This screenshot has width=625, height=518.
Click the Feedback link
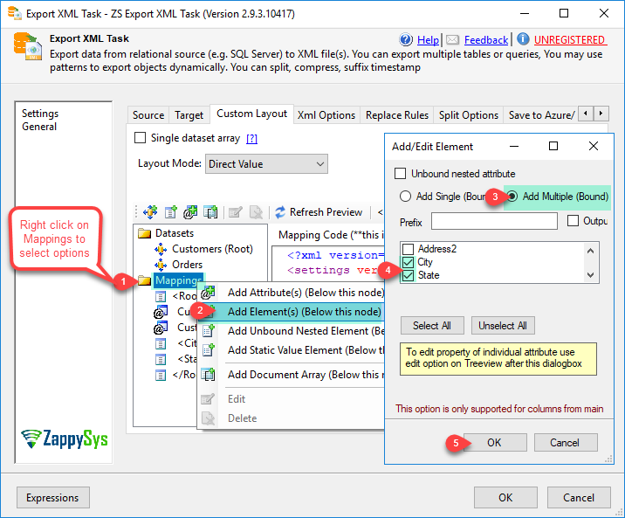click(x=486, y=40)
